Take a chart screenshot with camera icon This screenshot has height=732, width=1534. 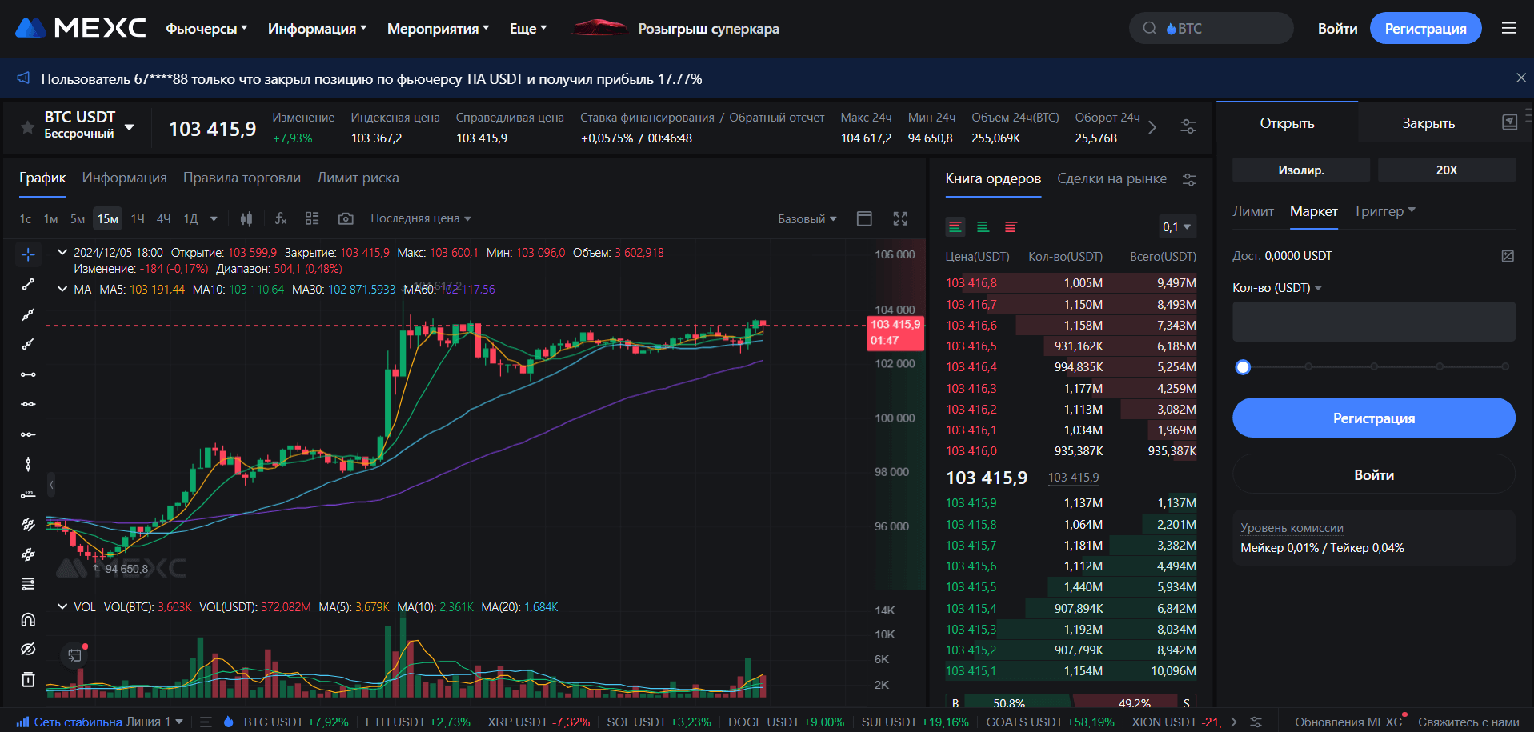(346, 218)
